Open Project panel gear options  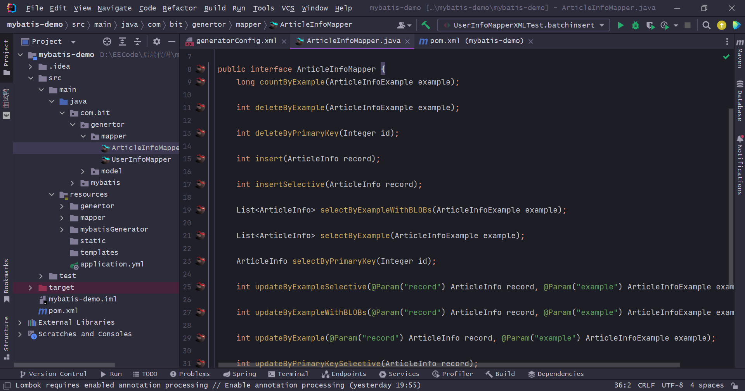tap(156, 42)
